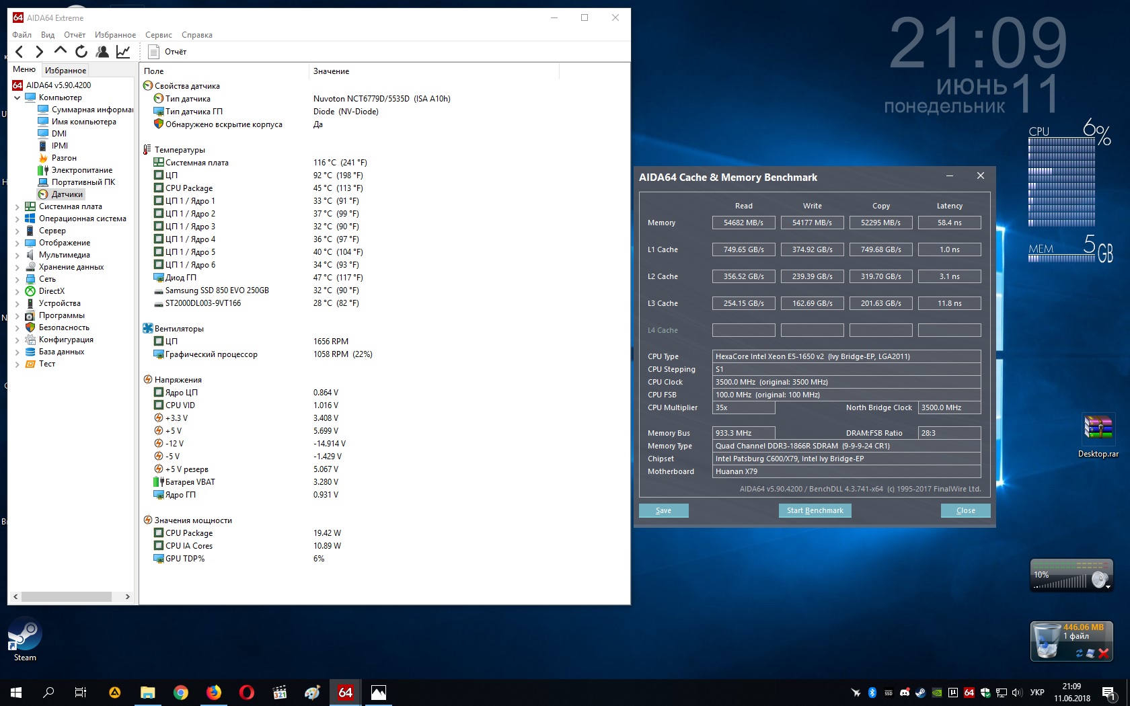Go back with the AIDA64 back arrow

pyautogui.click(x=19, y=52)
